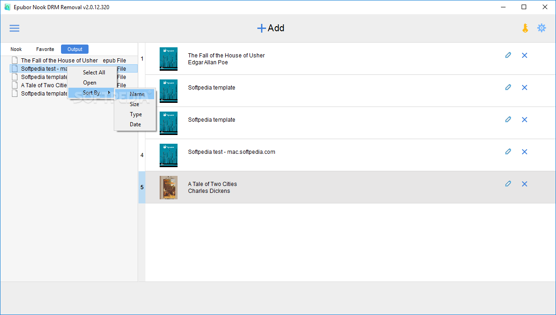556x315 pixels.
Task: Click pencil icon for A Tale of Two Cities
Action: pos(508,184)
